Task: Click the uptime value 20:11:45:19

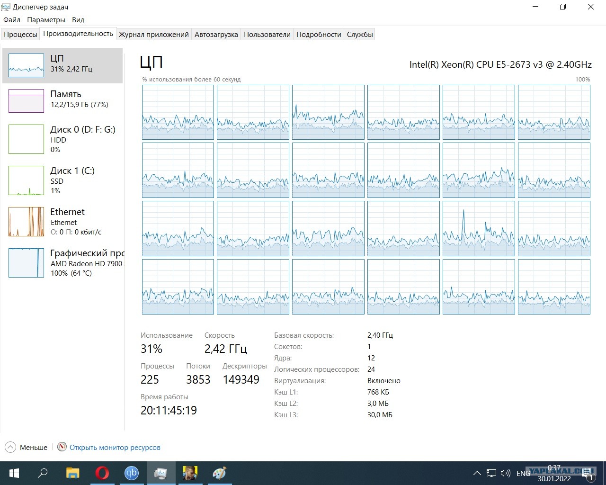Action: click(x=169, y=411)
